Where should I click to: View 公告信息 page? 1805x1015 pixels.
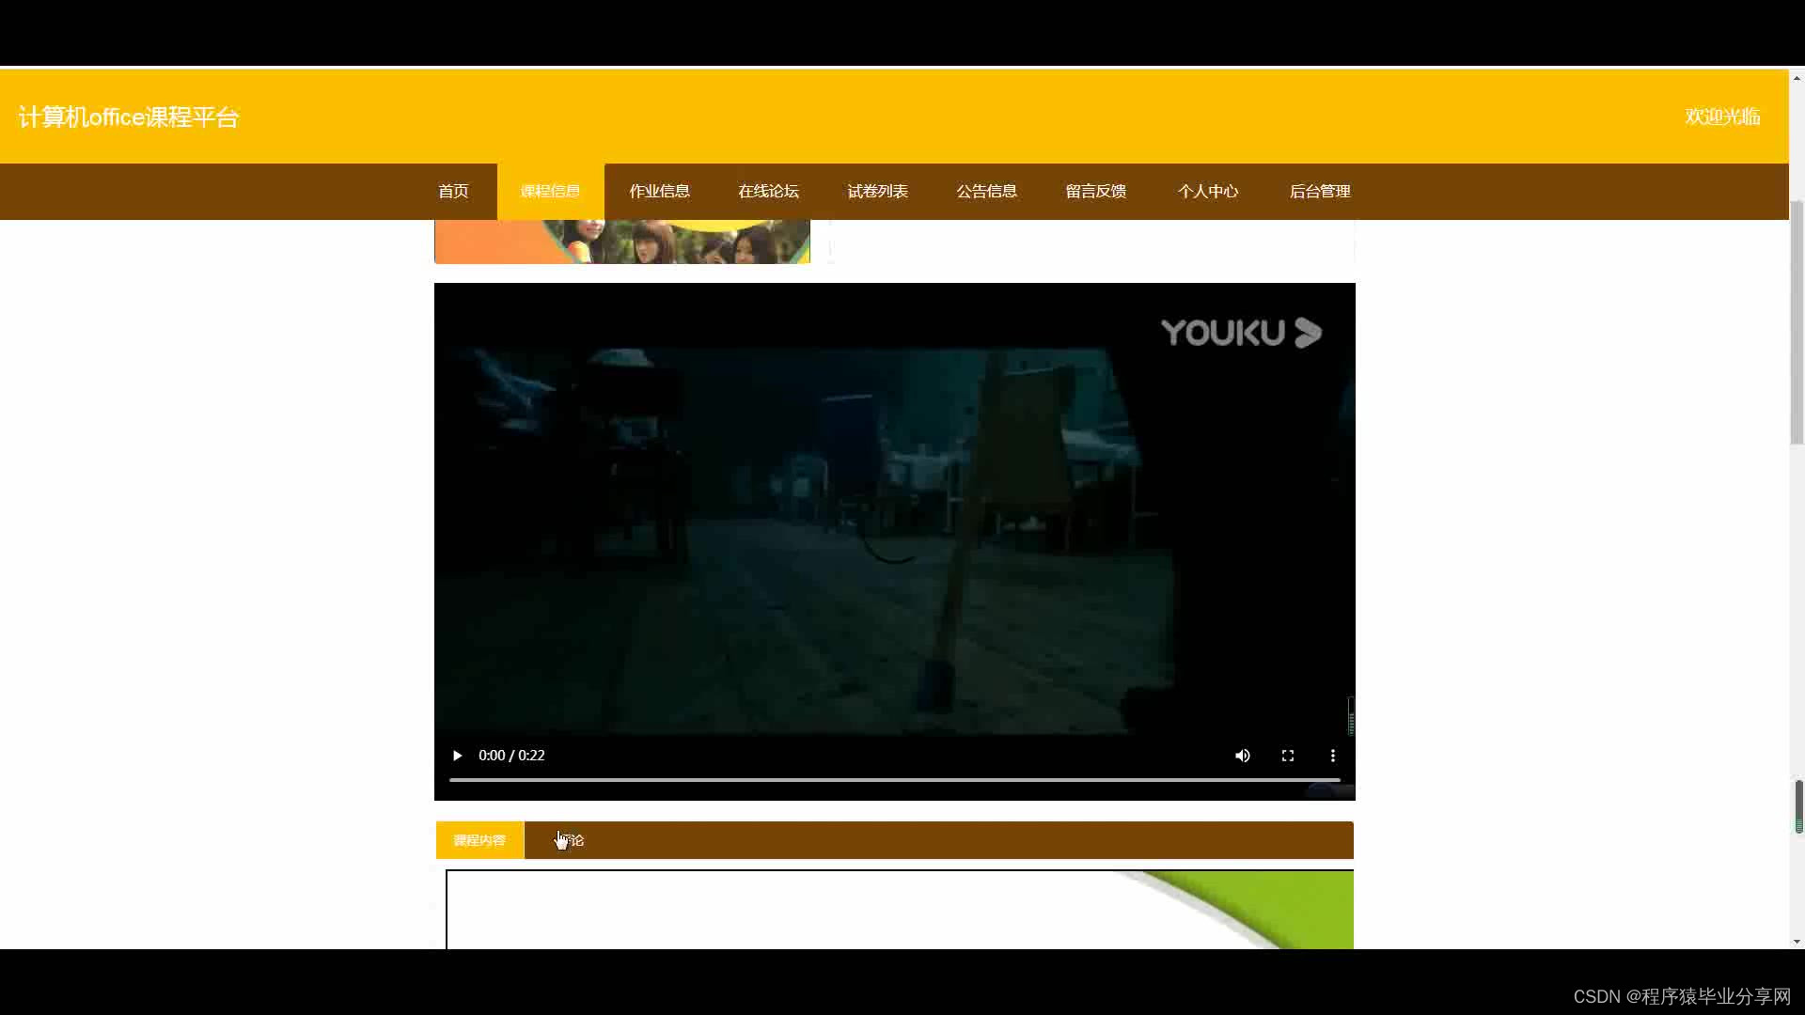[986, 192]
